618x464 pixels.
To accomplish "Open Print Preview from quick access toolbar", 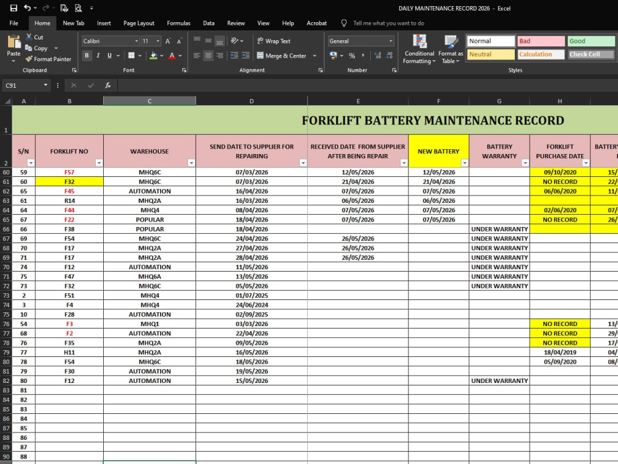I will point(78,8).
